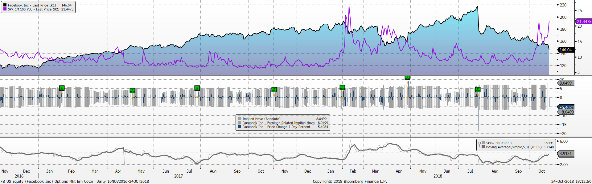
Task: Click the 6.00 skew axis label
Action: pos(564,141)
